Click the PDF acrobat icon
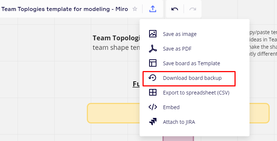This screenshot has width=277, height=141. [153, 49]
